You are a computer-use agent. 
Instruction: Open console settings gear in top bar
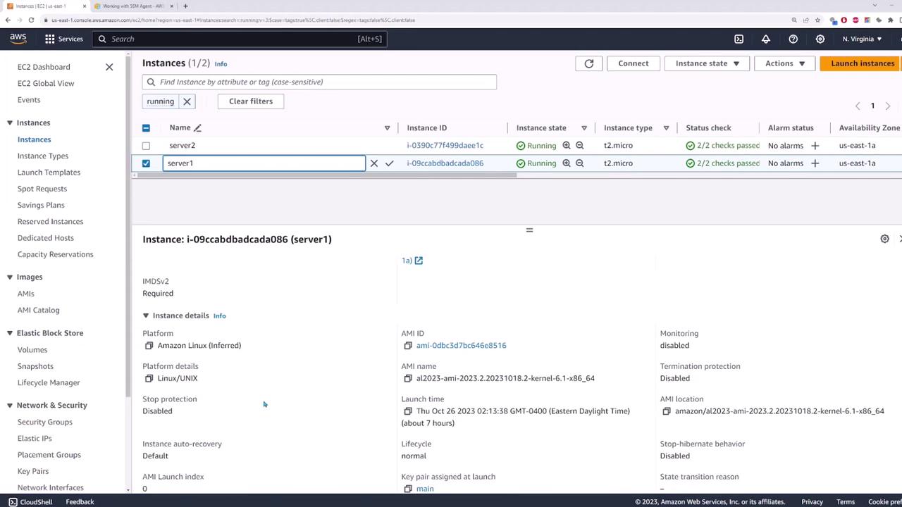click(x=820, y=39)
